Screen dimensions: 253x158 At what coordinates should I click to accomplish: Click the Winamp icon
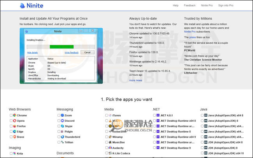click(110, 137)
